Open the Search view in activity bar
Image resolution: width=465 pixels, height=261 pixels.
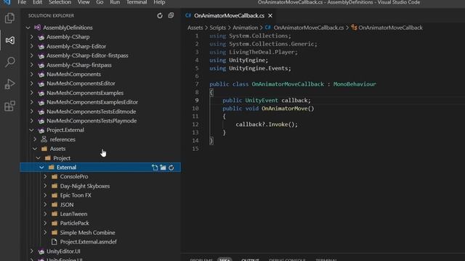[x=9, y=62]
